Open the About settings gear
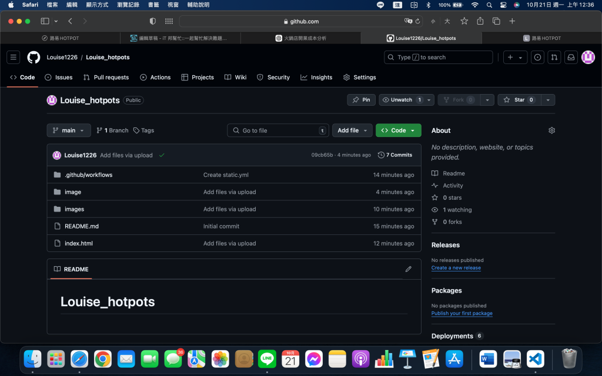The width and height of the screenshot is (602, 376). (551, 130)
